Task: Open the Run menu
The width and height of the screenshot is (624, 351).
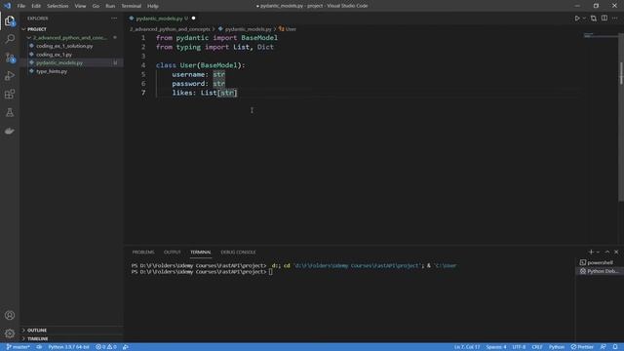Action: (110, 6)
